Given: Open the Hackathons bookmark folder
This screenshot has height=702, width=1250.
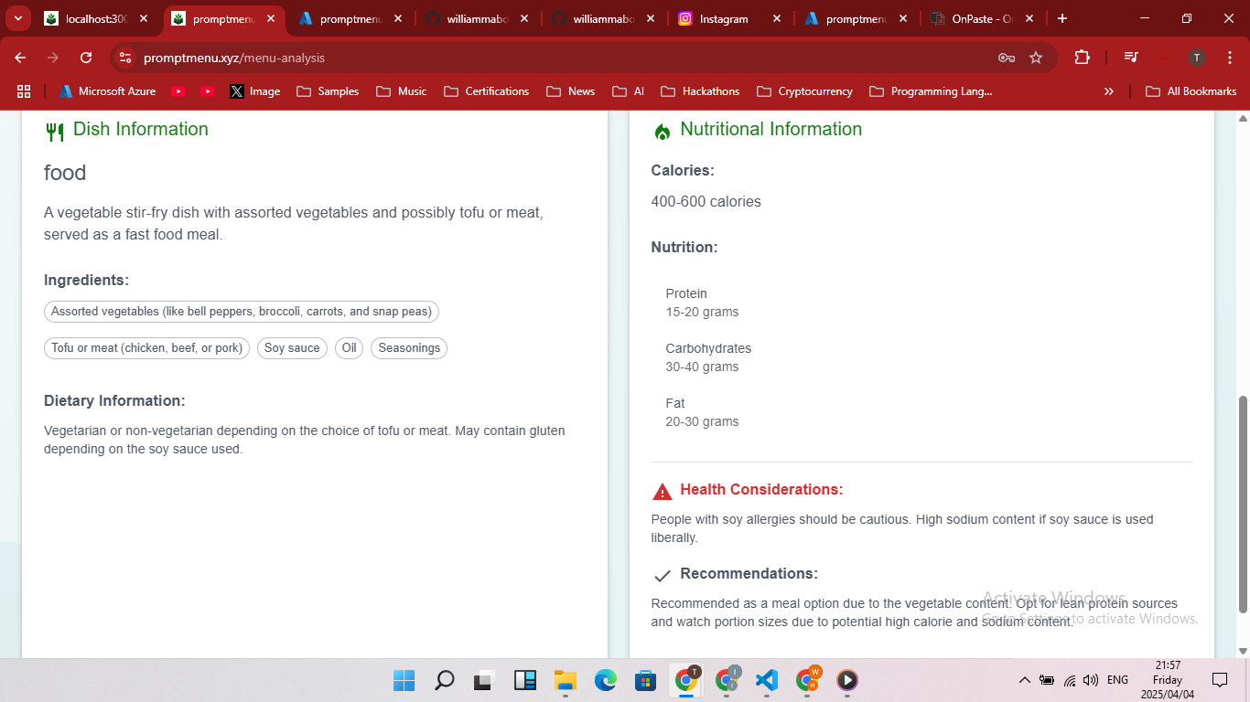Looking at the screenshot, I should point(700,91).
